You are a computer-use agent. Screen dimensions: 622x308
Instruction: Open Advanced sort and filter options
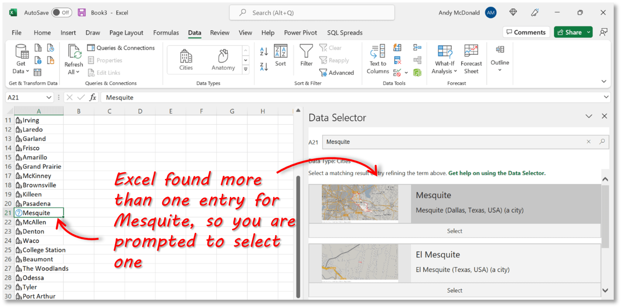pos(337,73)
